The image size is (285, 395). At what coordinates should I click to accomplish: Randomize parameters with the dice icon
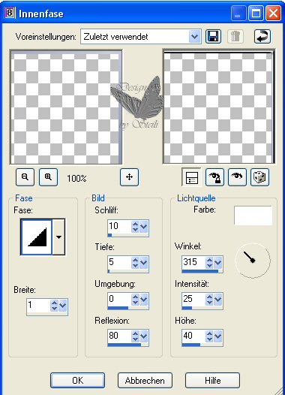[259, 177]
